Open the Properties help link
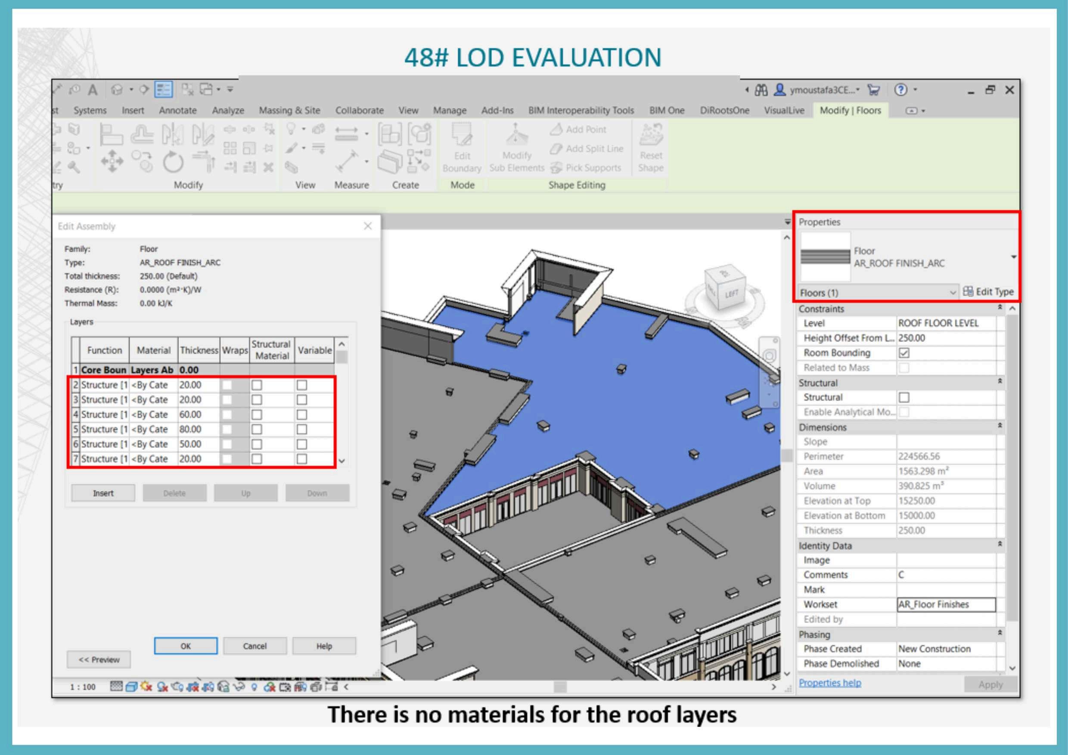Screen dimensions: 1068x755 (x=829, y=683)
